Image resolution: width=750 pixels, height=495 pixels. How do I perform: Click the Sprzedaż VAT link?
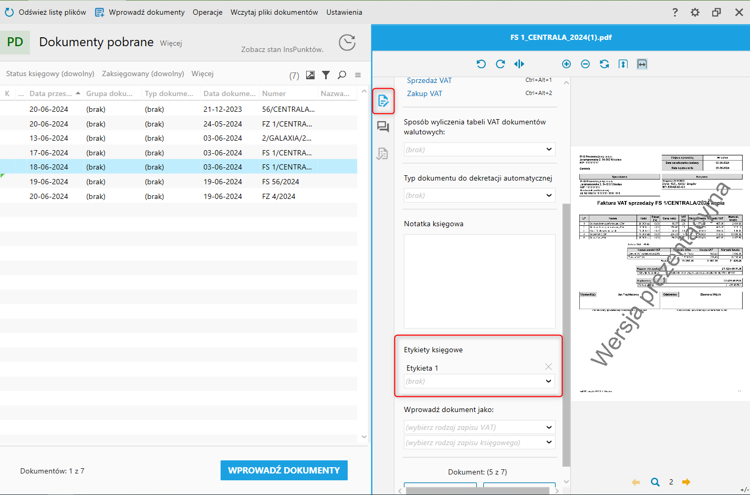(x=429, y=80)
